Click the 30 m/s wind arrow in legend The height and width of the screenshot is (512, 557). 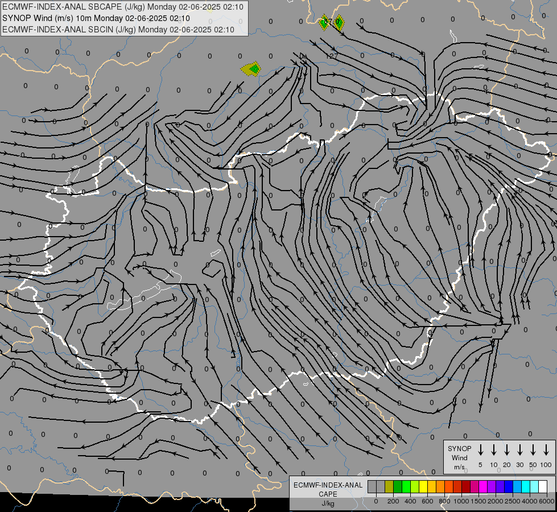519,450
